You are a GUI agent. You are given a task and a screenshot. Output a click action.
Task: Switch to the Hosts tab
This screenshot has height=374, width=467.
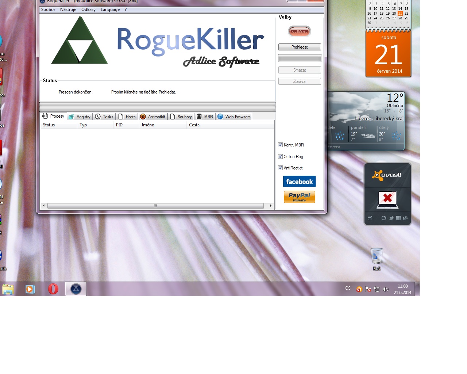pyautogui.click(x=127, y=117)
